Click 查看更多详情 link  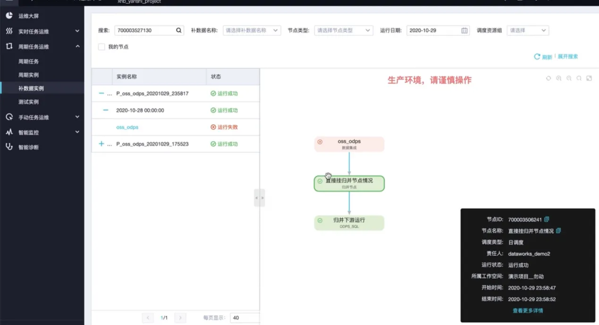point(528,311)
